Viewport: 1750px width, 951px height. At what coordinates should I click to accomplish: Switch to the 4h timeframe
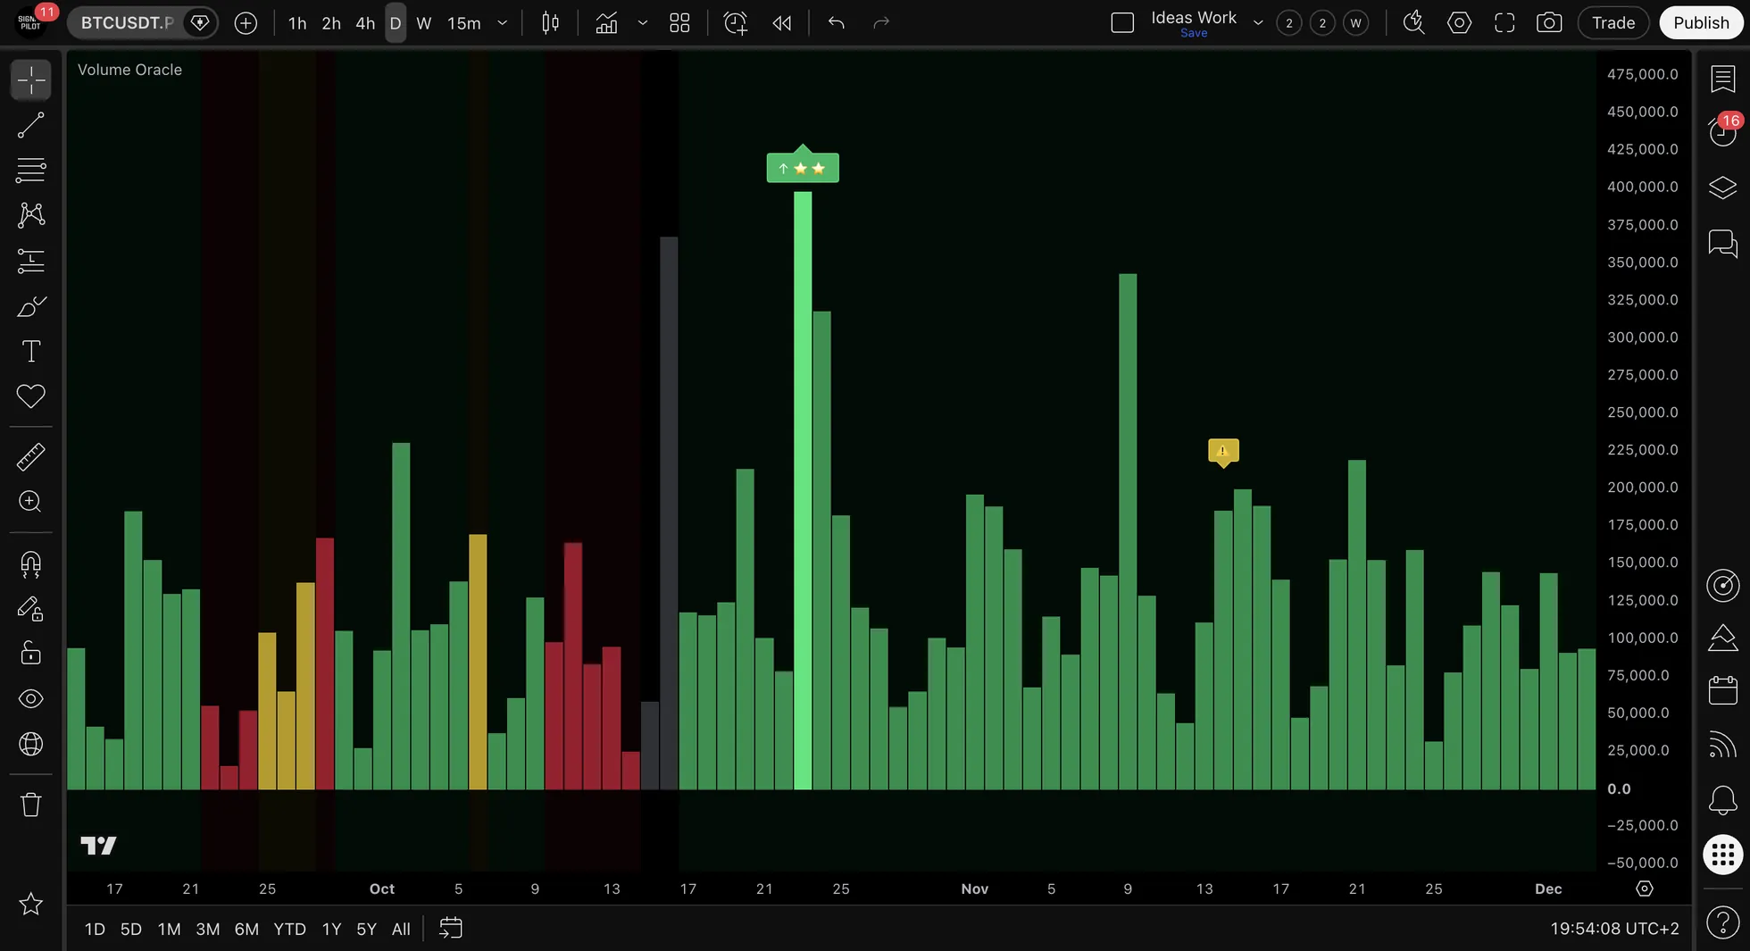click(x=365, y=23)
